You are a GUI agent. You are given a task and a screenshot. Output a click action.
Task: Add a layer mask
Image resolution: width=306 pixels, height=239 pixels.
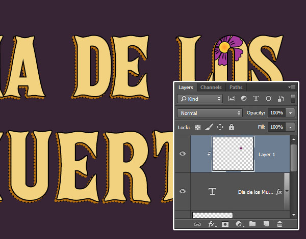tap(225, 224)
